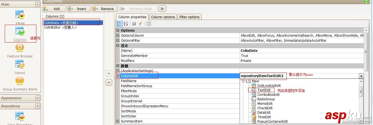Select the (Name) property row
373x125 pixels.
tap(180, 51)
